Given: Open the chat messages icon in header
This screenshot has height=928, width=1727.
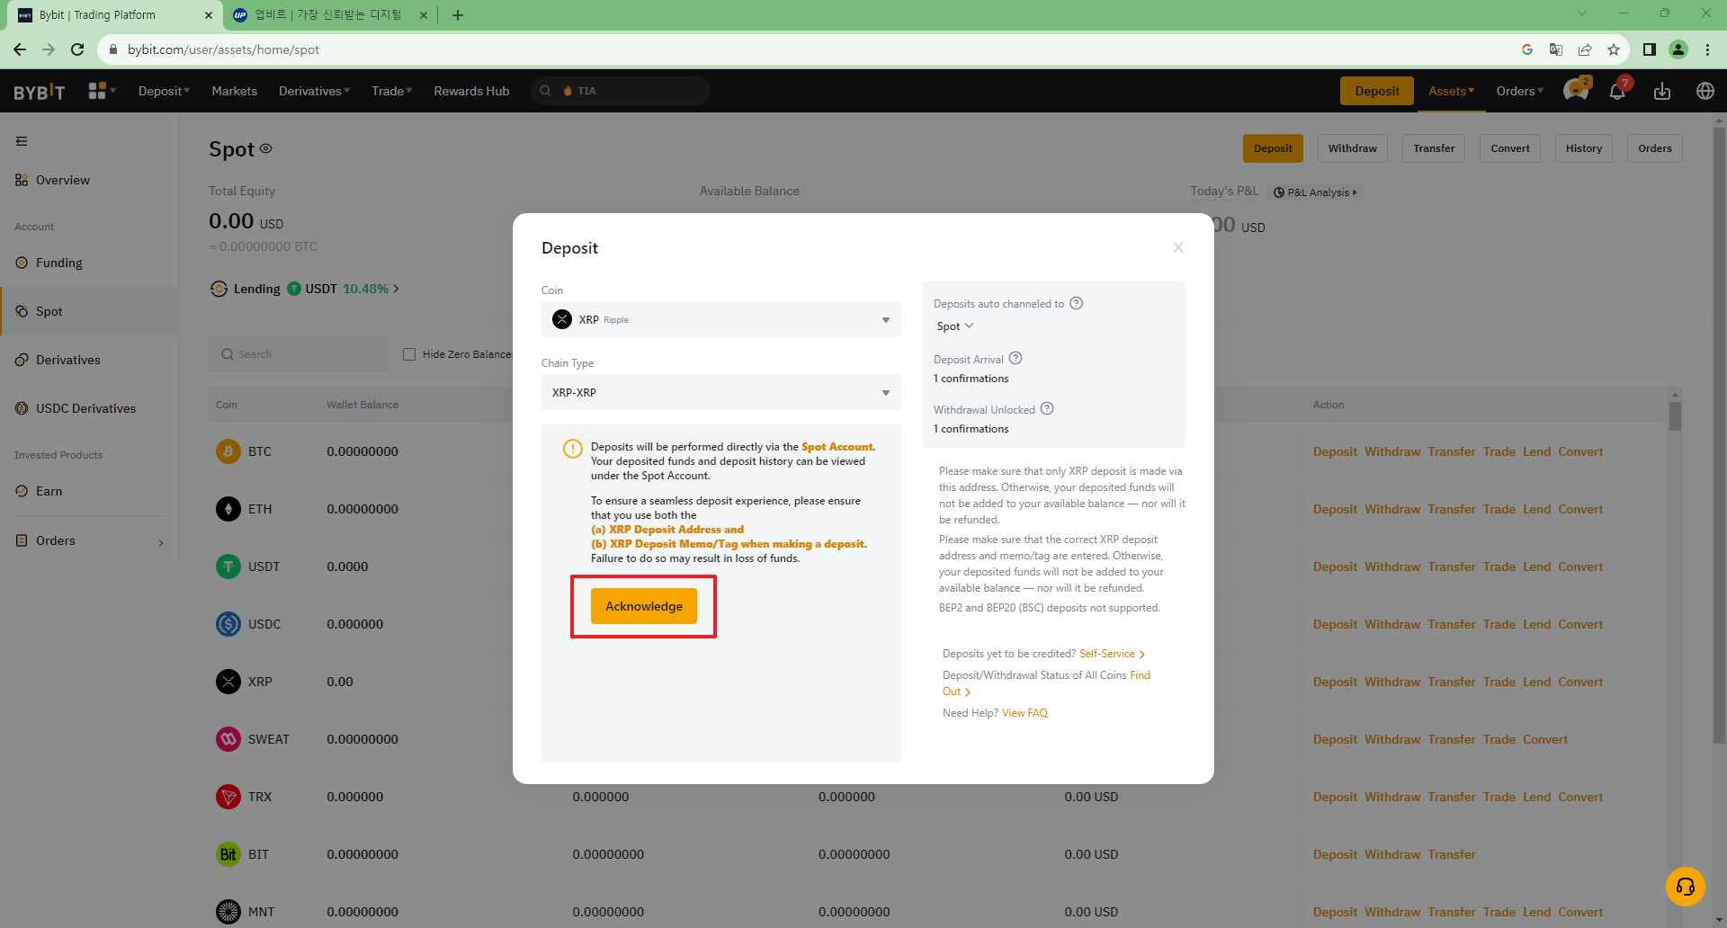Looking at the screenshot, I should [x=1575, y=91].
